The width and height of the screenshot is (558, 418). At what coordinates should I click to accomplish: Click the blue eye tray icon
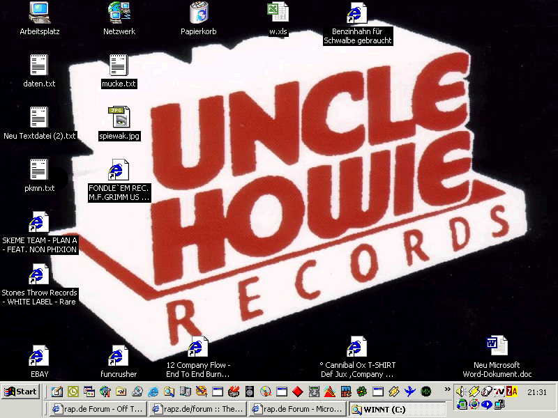tap(486, 404)
